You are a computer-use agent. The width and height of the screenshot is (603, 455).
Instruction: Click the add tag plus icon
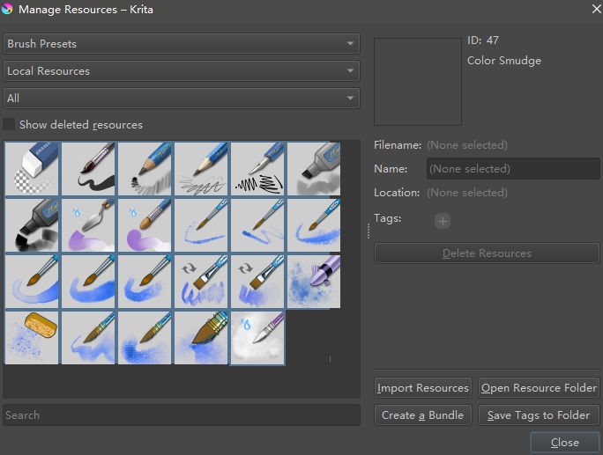pyautogui.click(x=443, y=221)
